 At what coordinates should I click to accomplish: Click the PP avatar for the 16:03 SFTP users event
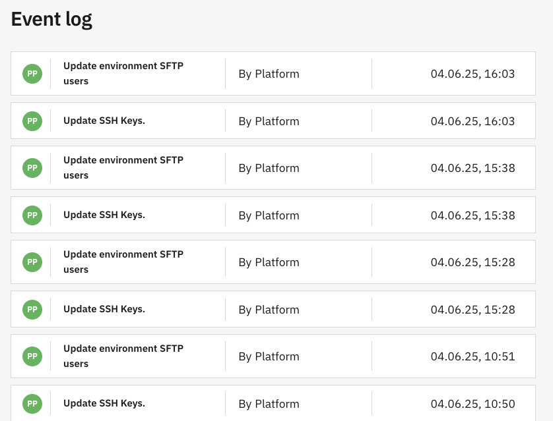point(32,74)
